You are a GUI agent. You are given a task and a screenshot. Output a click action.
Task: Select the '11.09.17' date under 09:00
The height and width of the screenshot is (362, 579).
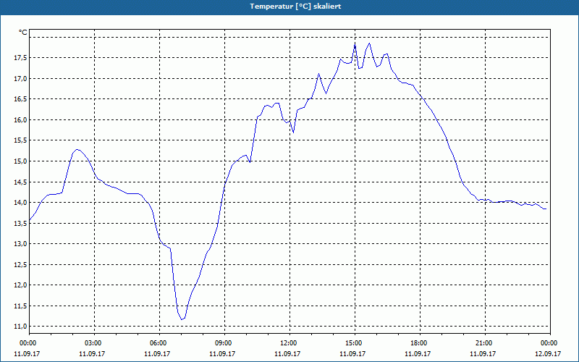point(222,353)
